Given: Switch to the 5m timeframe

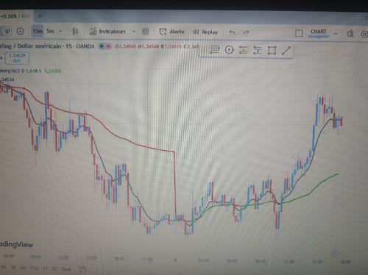Looking at the screenshot, I should (x=50, y=31).
